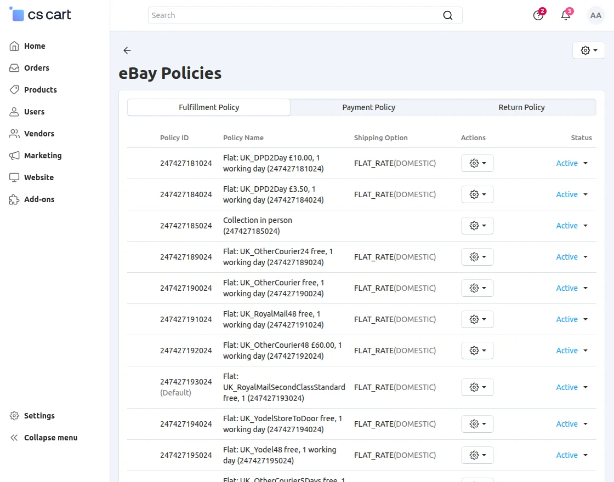Click policy ID 247427185024
Image resolution: width=614 pixels, height=482 pixels.
tap(186, 226)
